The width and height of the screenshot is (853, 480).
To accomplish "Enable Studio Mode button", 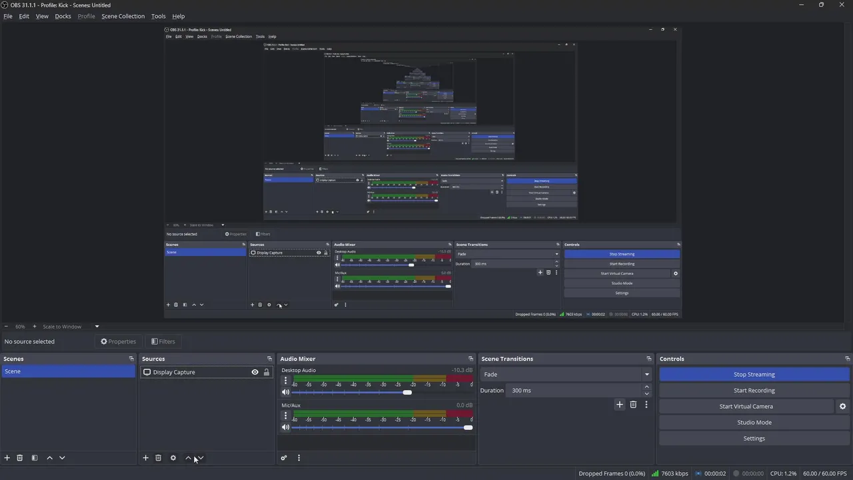I will click(x=754, y=423).
